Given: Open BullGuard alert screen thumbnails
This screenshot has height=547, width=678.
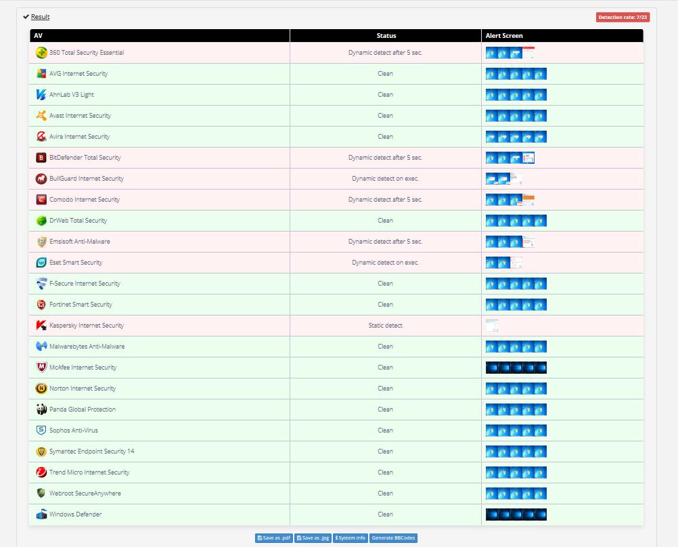Looking at the screenshot, I should [504, 178].
